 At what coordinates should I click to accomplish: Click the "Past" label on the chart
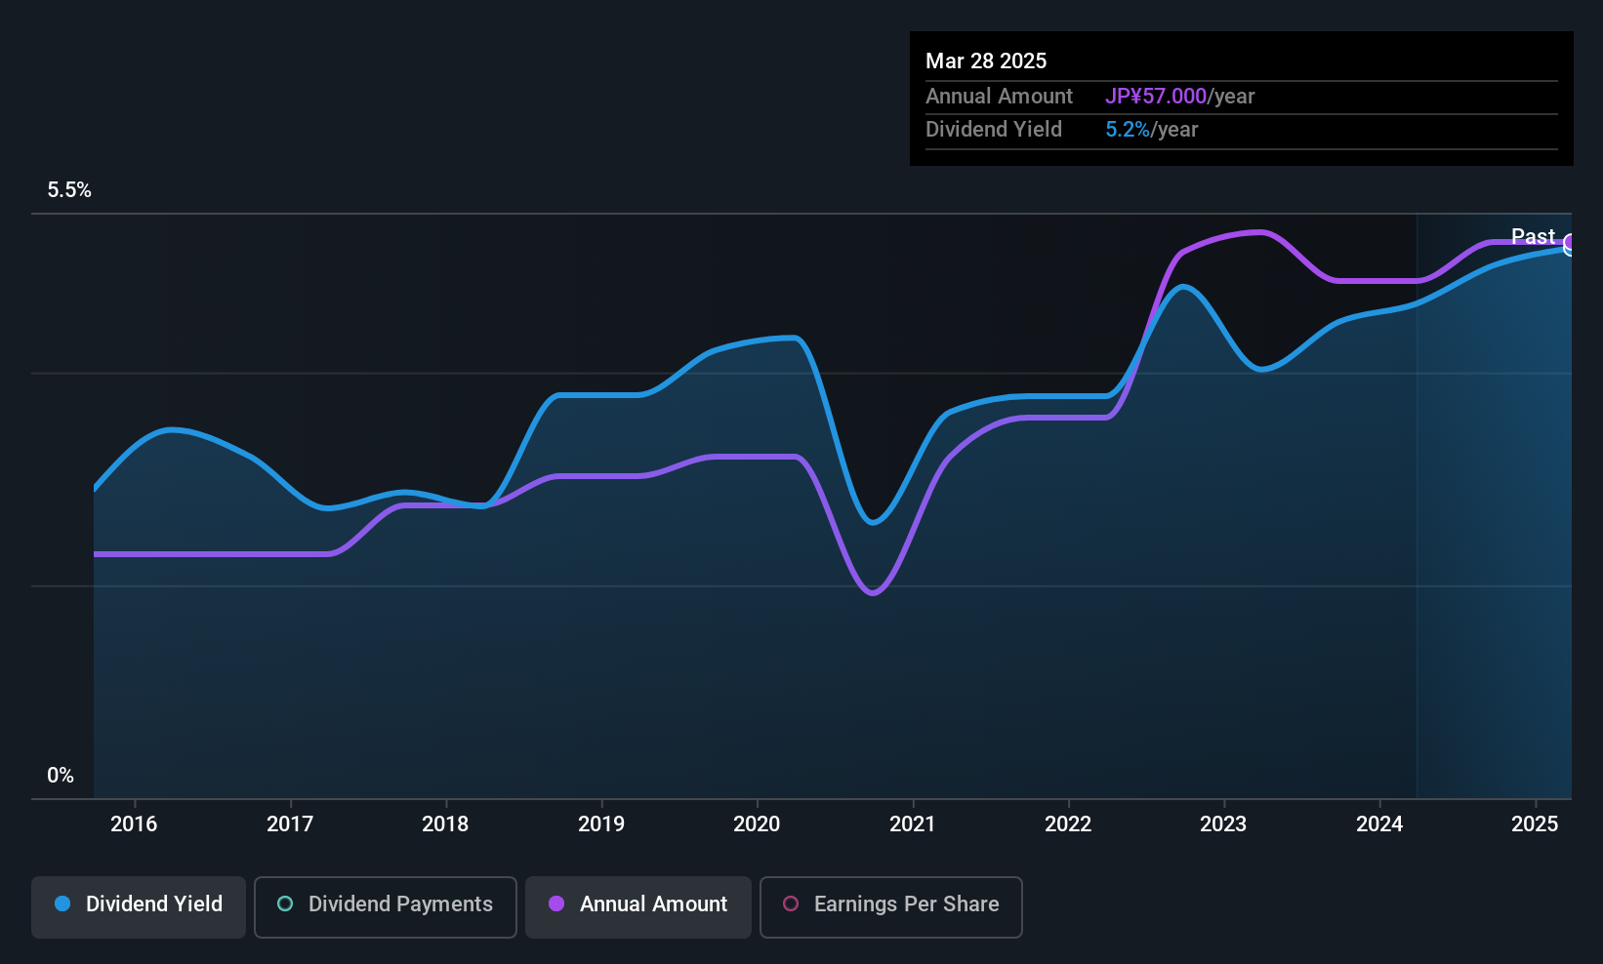[1532, 236]
